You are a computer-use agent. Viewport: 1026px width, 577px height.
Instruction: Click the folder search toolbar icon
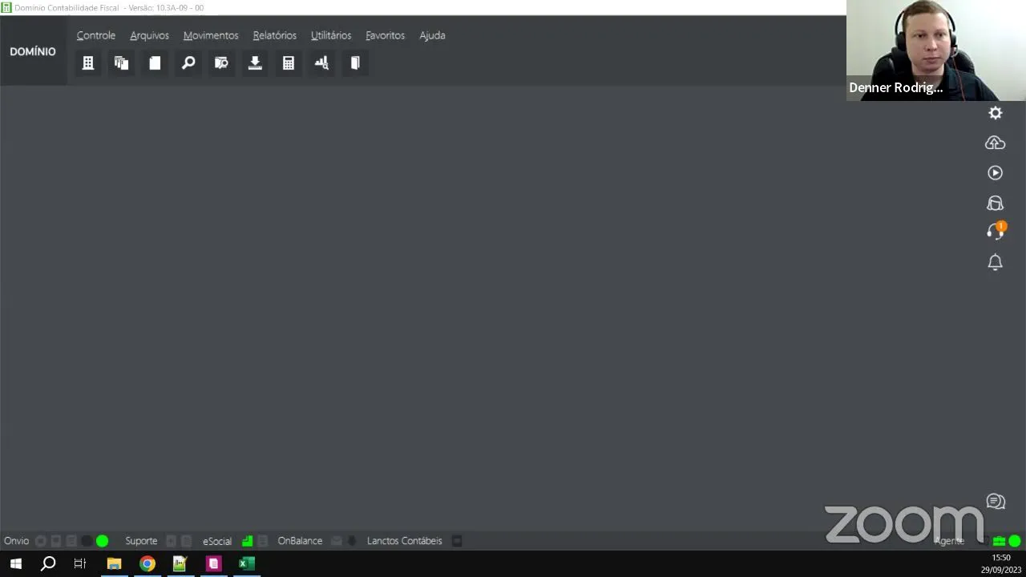click(x=221, y=63)
